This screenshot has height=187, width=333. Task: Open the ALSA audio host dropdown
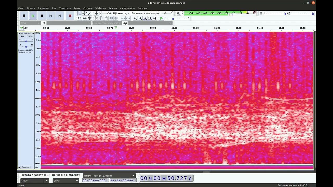[30, 23]
